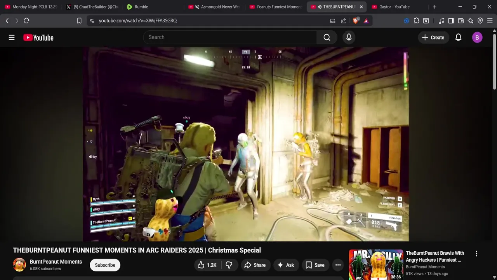Click the 6.08K subscribers text

pos(45,269)
